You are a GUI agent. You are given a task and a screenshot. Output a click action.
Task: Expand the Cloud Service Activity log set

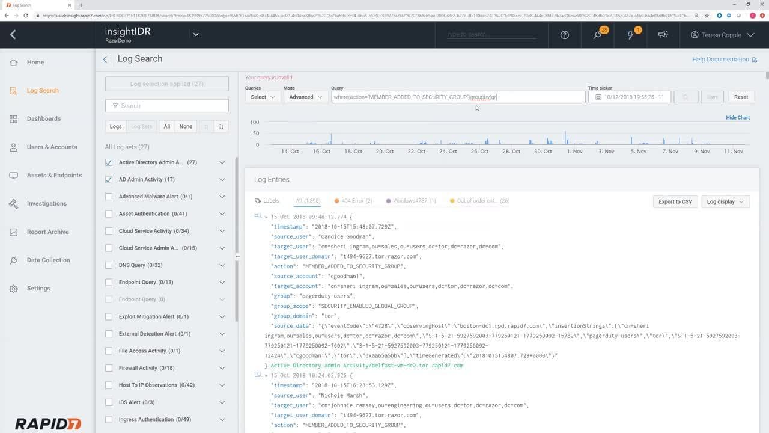click(222, 231)
